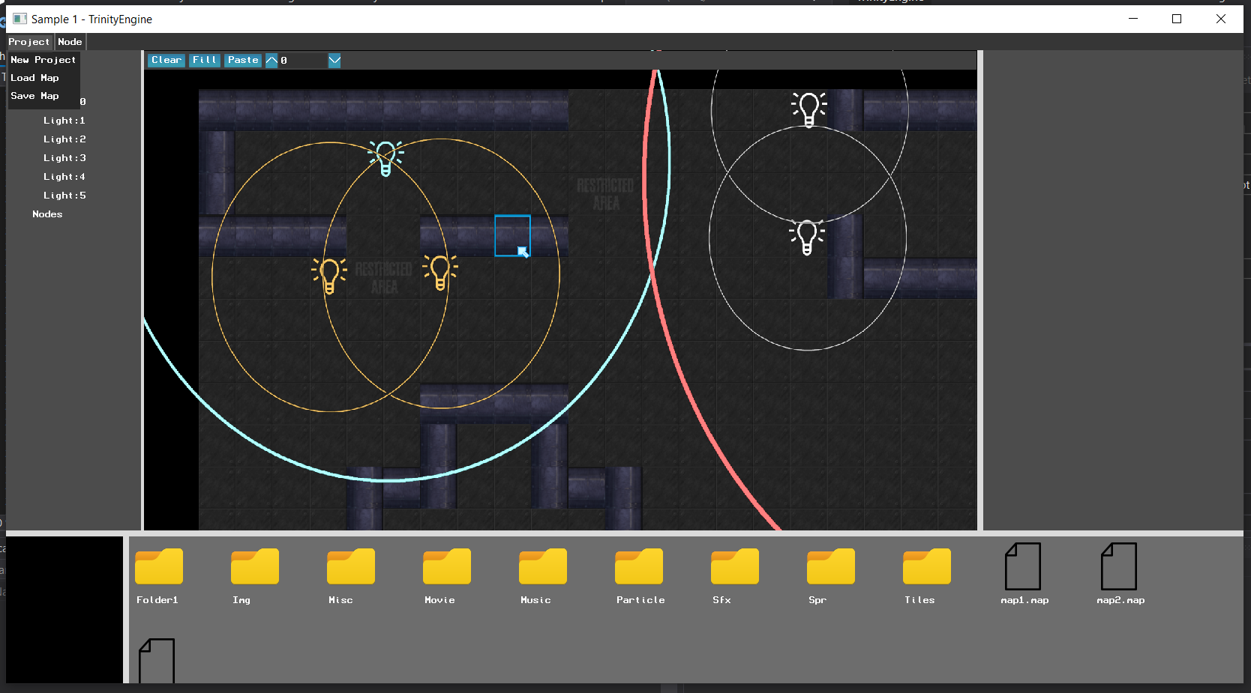Select Light:3 in the scene tree
The height and width of the screenshot is (693, 1251).
64,158
